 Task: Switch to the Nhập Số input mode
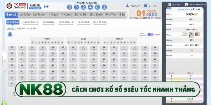pyautogui.click(x=21, y=29)
